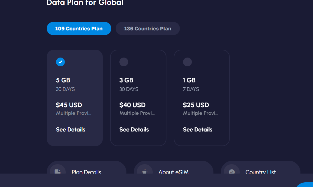The height and width of the screenshot is (187, 313).
Task: Select the 1 GB plan radio circle
Action: click(187, 62)
